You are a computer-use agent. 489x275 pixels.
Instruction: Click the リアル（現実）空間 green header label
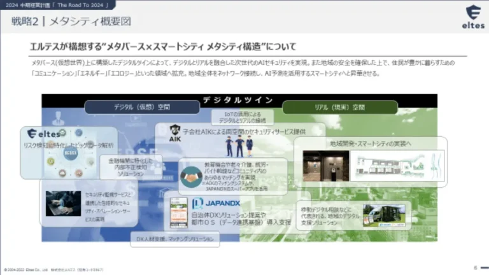pyautogui.click(x=340, y=108)
